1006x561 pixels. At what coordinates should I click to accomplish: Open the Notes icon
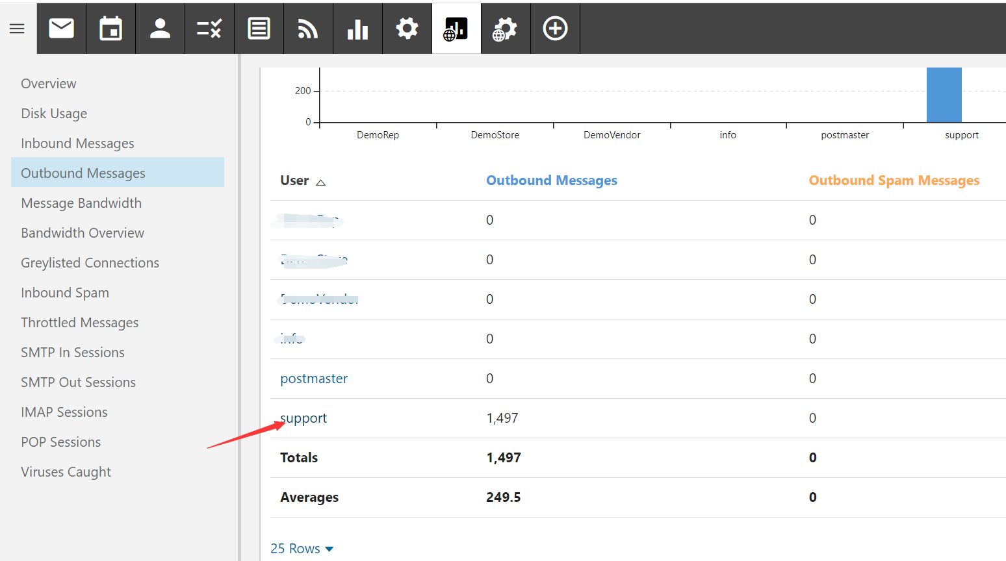coord(259,28)
